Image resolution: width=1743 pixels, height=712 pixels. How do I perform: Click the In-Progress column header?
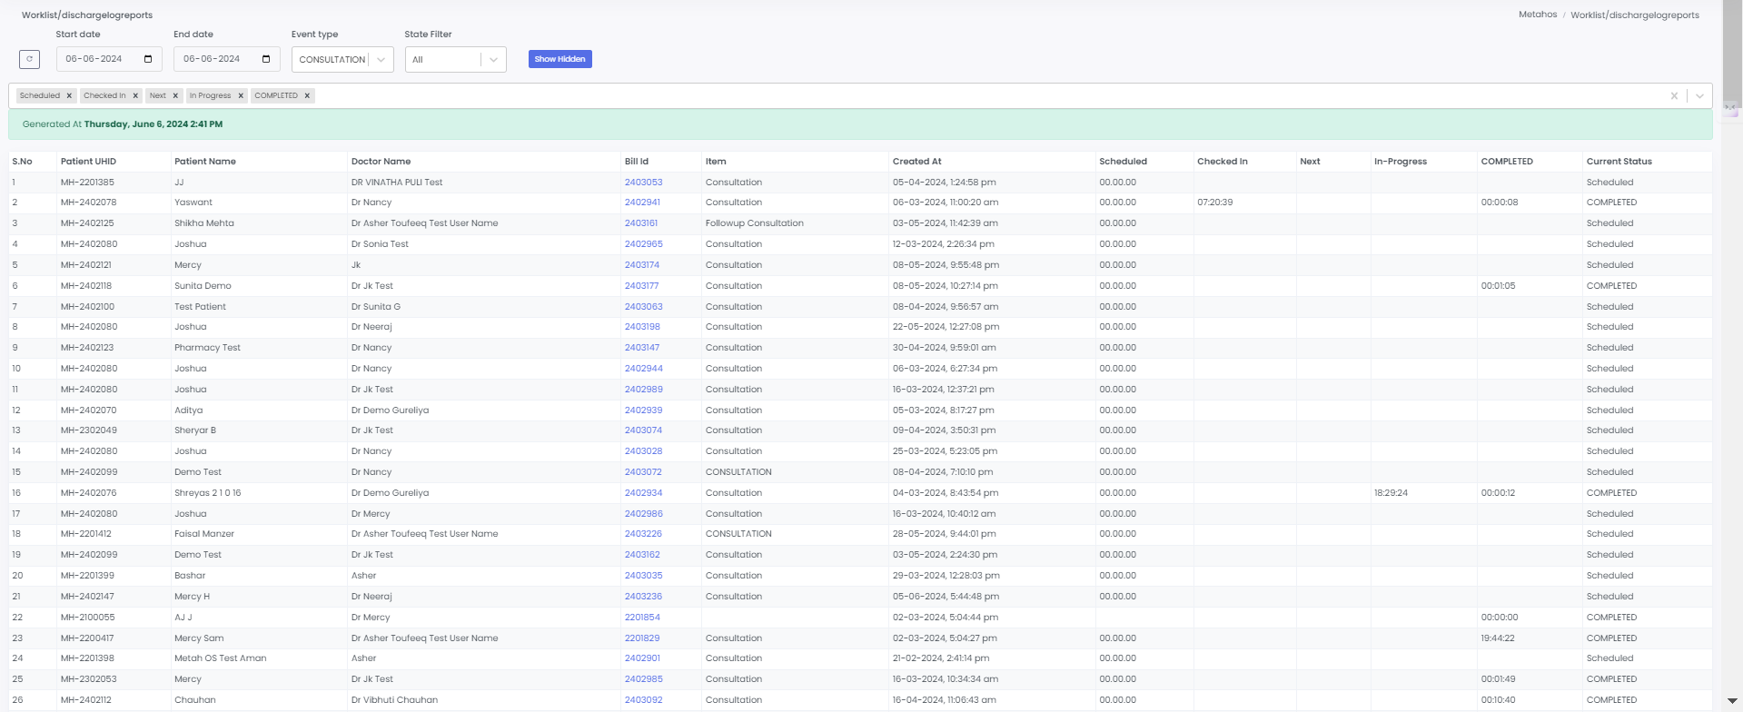click(x=1400, y=161)
